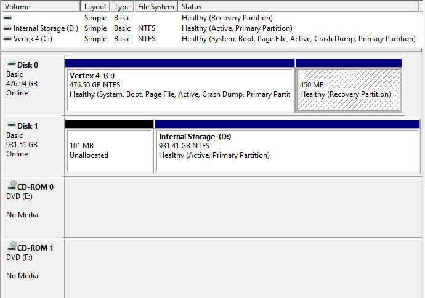The image size is (425, 298).
Task: Click the CD-ROM 0 disc icon
Action: (12, 185)
